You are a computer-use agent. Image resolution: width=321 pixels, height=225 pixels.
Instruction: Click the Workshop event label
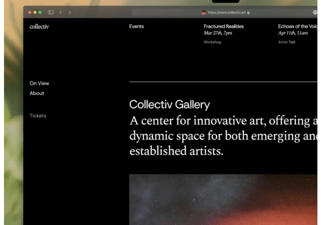tap(212, 42)
